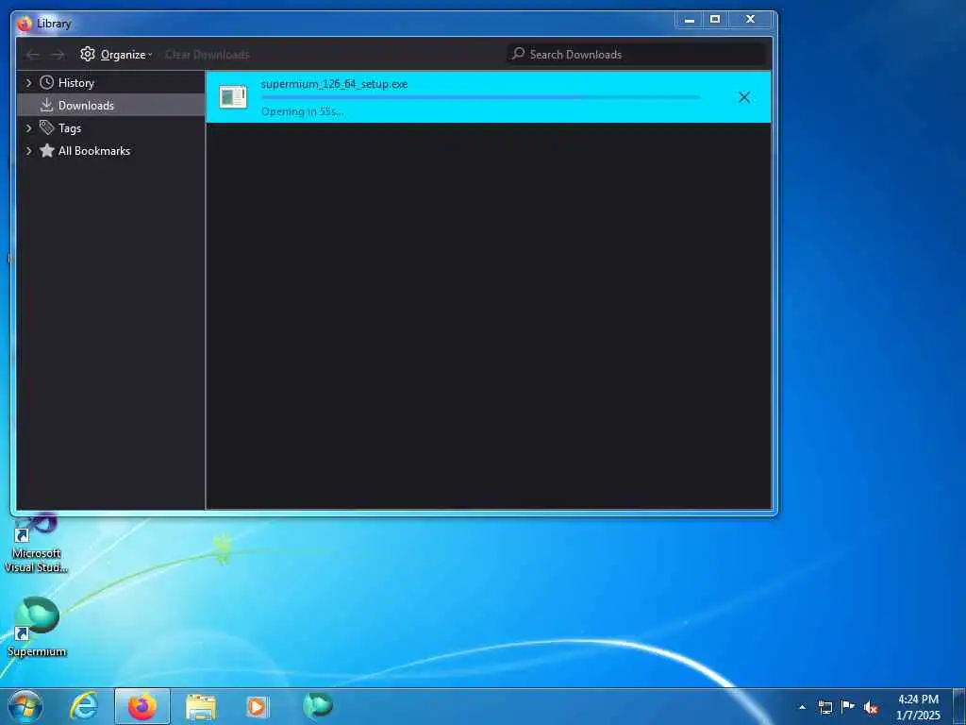Viewport: 966px width, 725px height.
Task: Open the Organize dropdown menu
Action: [x=116, y=54]
